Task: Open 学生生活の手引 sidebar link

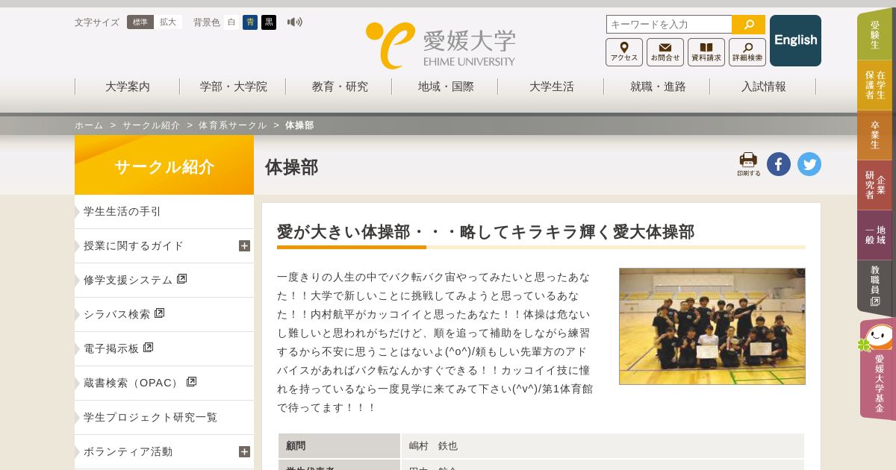Action: pos(164,212)
